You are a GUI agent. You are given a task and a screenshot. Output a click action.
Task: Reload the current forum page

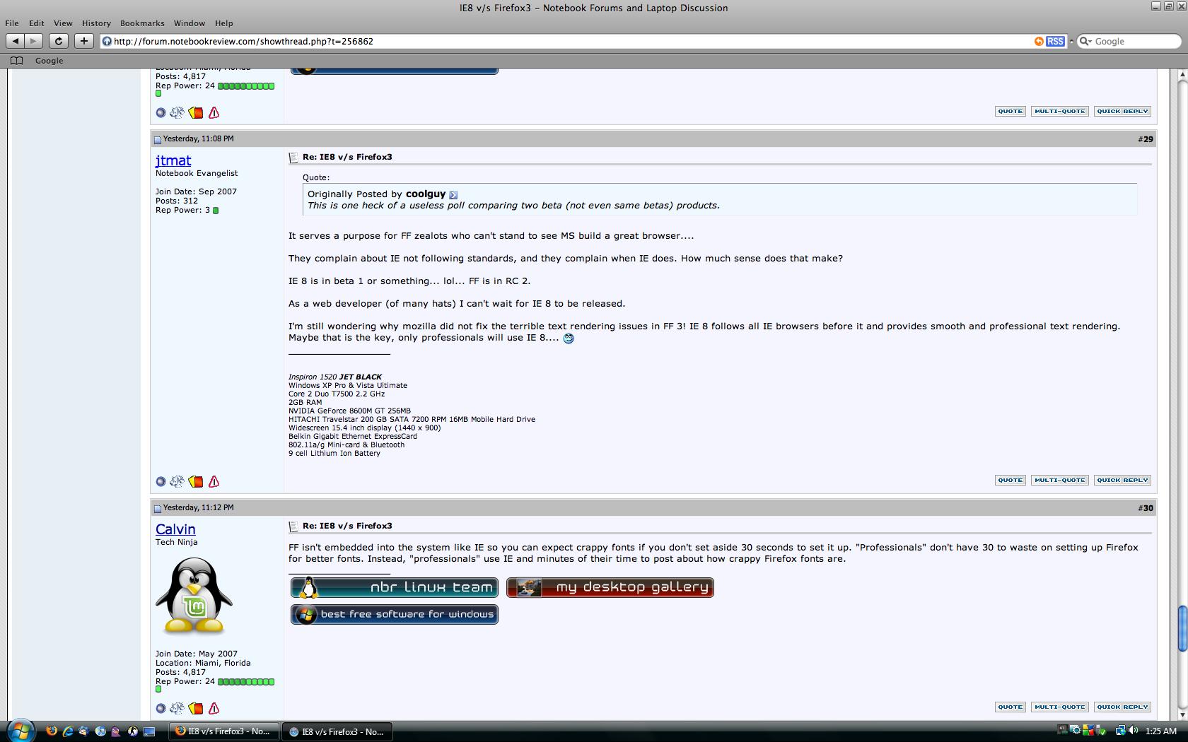pyautogui.click(x=59, y=41)
